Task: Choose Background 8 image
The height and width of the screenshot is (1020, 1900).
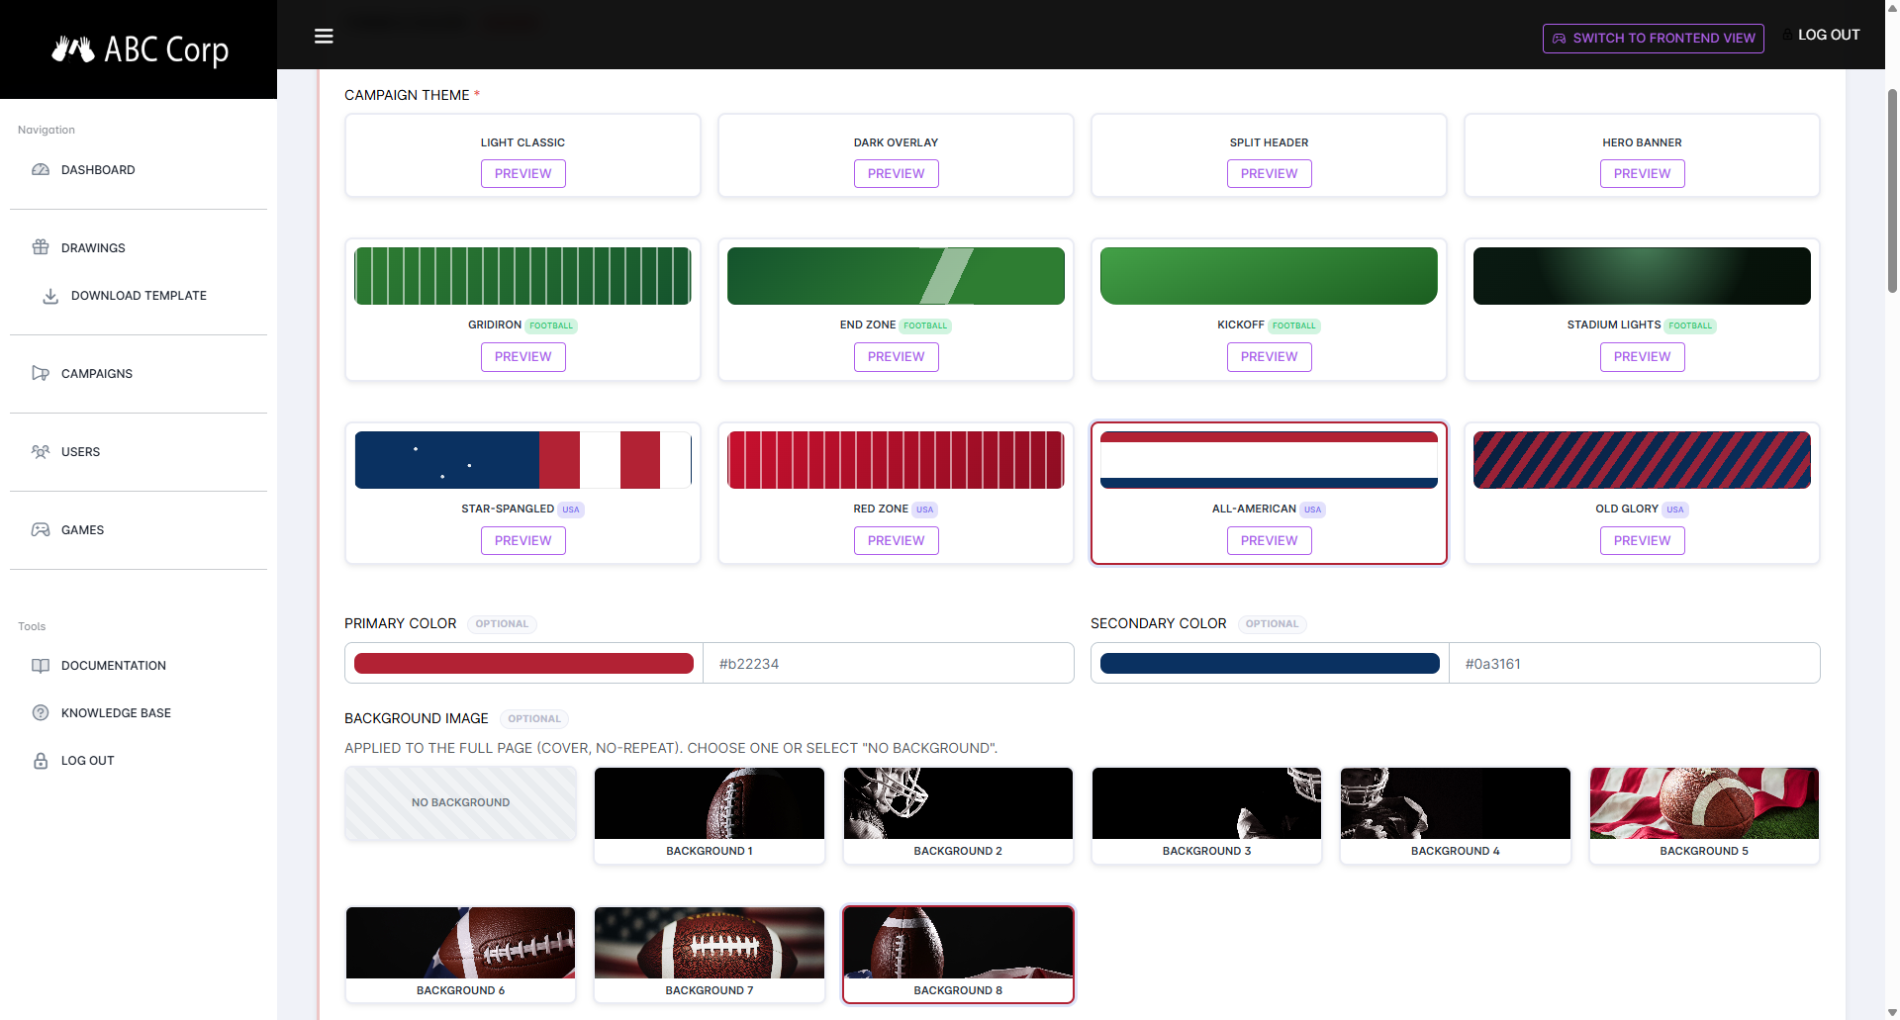Action: [x=958, y=955]
